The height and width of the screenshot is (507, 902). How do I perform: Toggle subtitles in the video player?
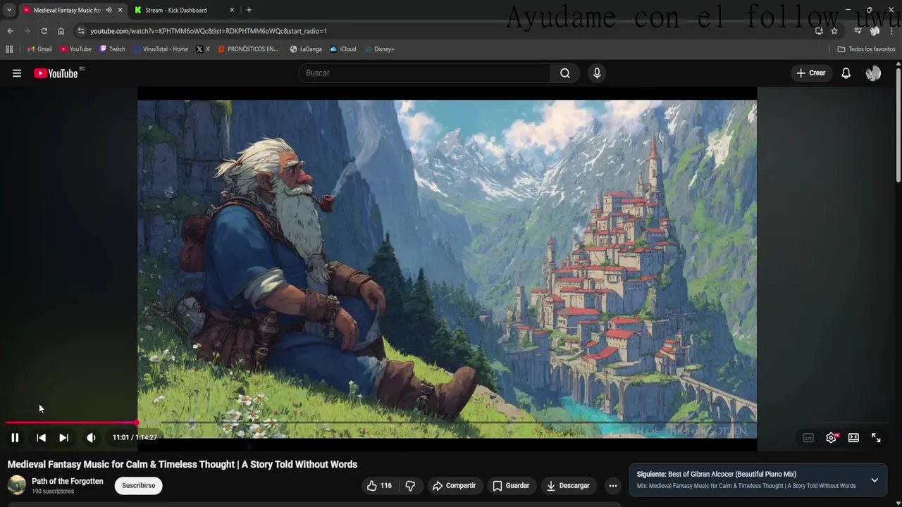pos(808,438)
